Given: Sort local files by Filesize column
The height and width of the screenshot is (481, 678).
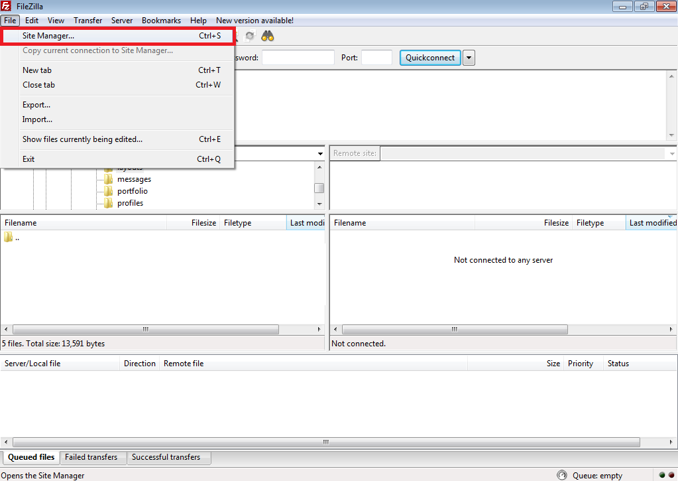Looking at the screenshot, I should click(194, 223).
